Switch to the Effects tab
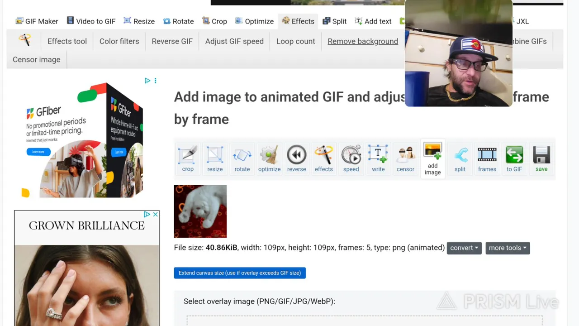This screenshot has width=579, height=326. pos(298,21)
